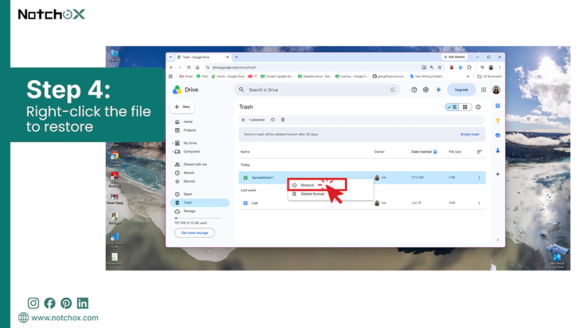This screenshot has height=328, width=583.
Task: Click the Google account avatar in Drive header
Action: pyautogui.click(x=496, y=90)
